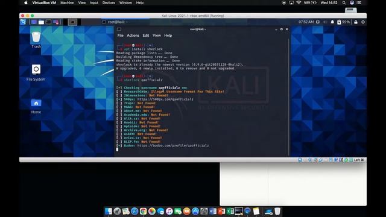
Task: Open terminal Actions menu
Action: [x=133, y=36]
